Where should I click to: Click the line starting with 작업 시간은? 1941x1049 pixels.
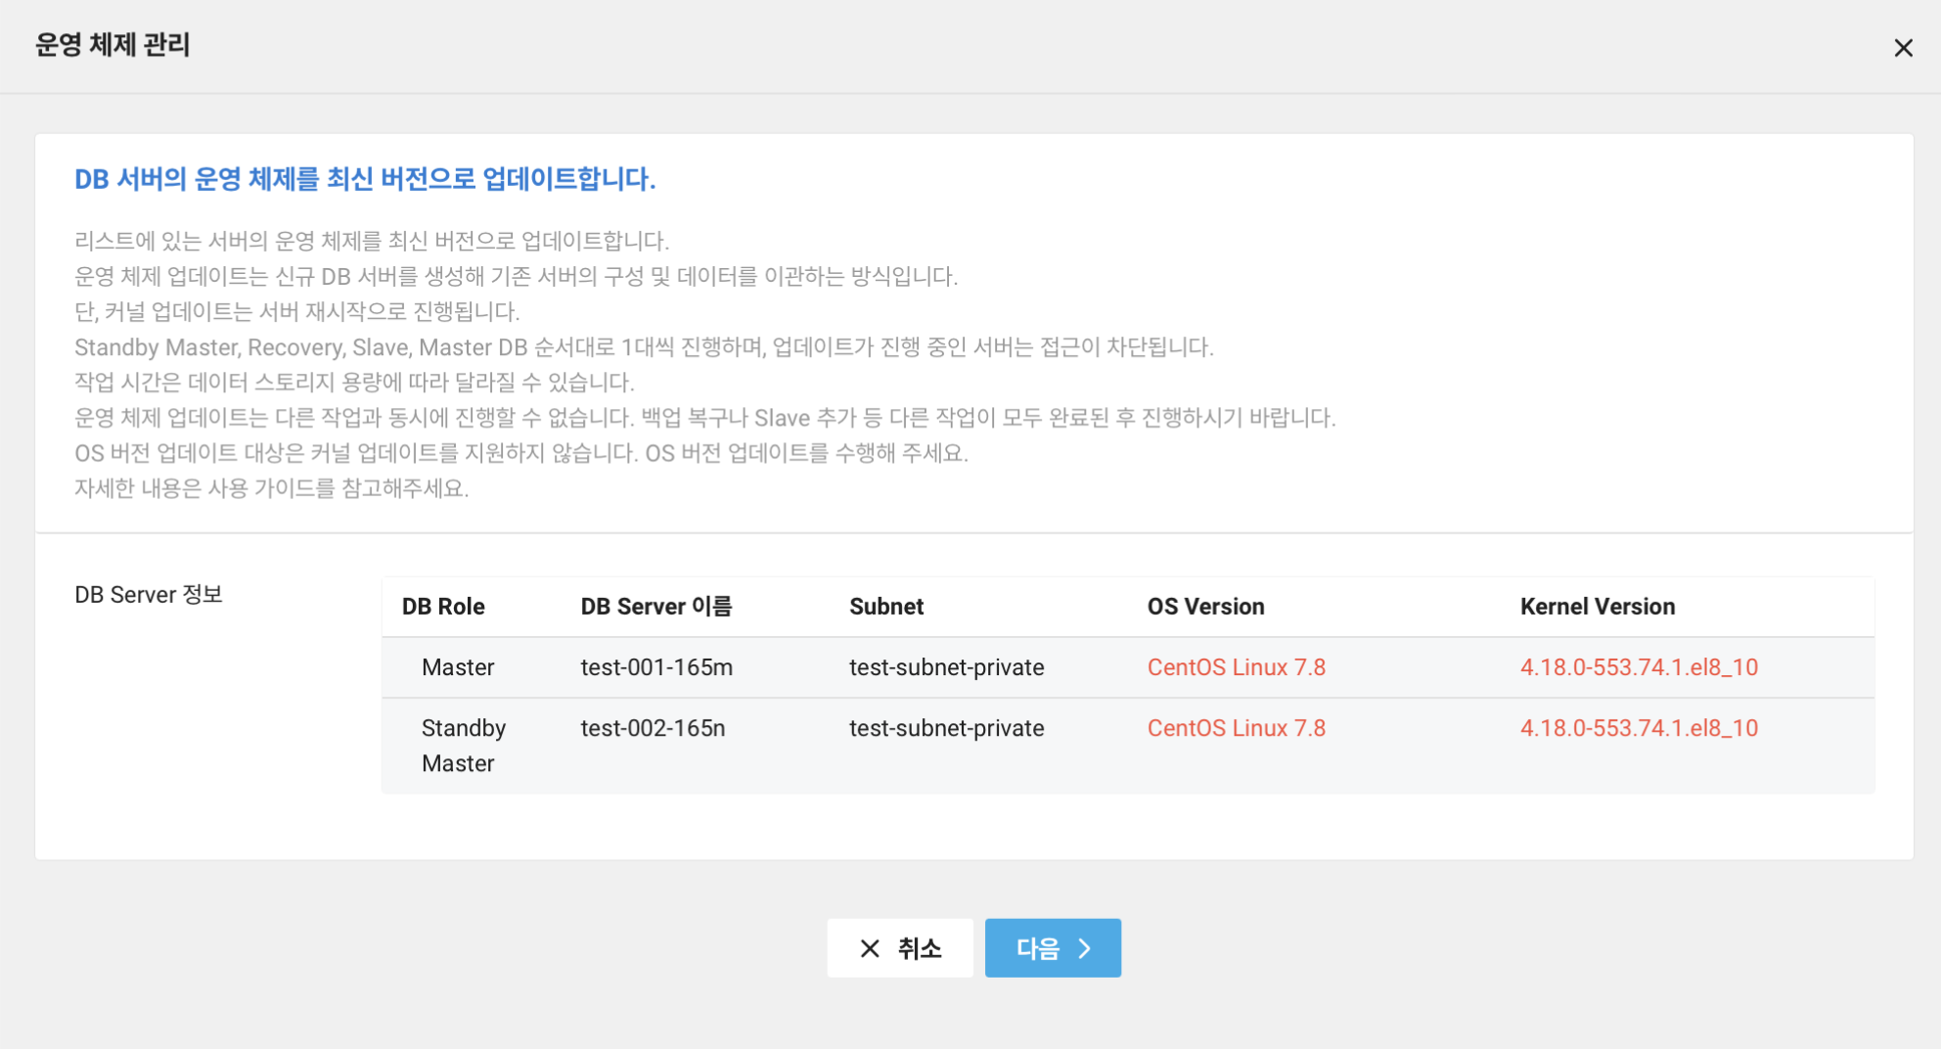pyautogui.click(x=354, y=383)
